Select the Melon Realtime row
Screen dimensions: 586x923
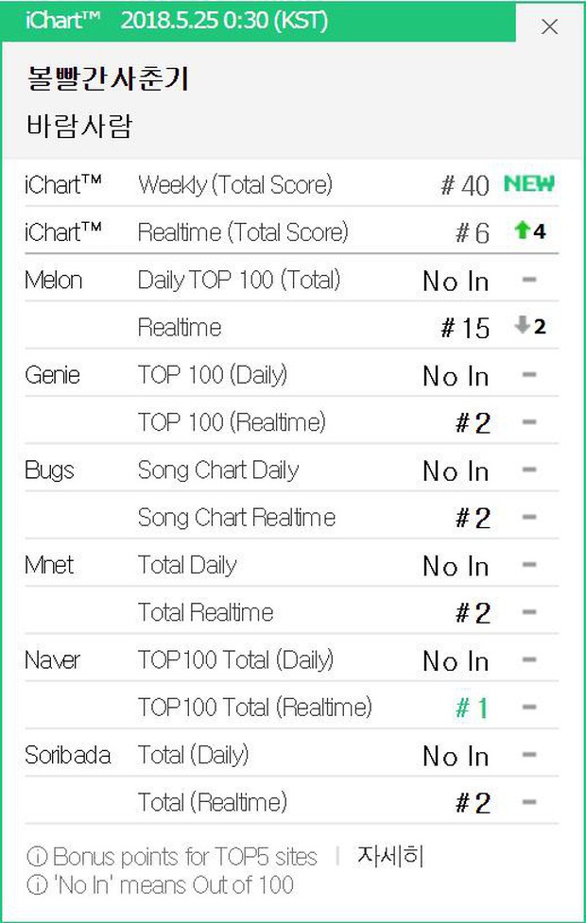291,326
